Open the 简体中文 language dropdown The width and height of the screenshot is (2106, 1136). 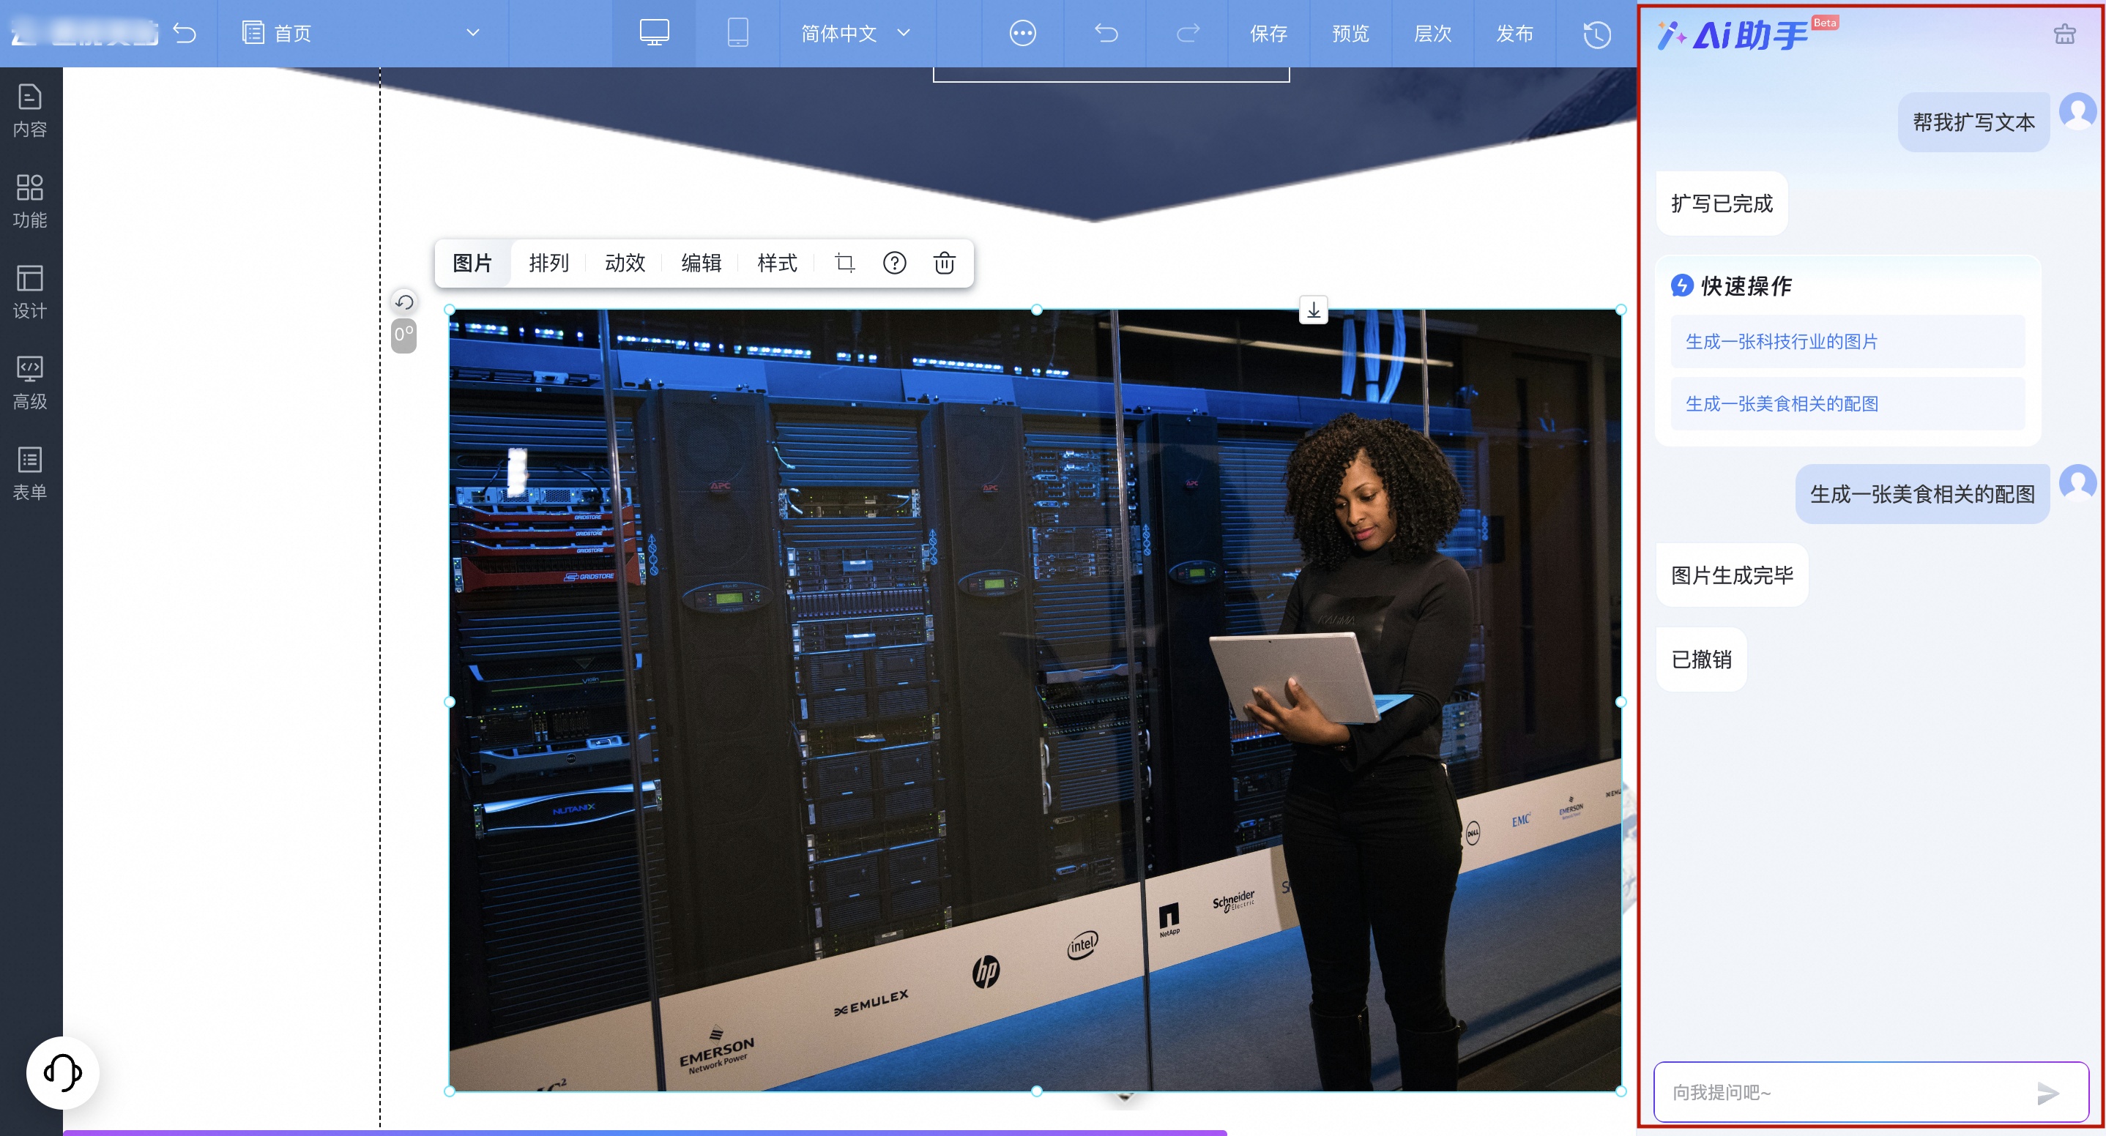pos(855,34)
